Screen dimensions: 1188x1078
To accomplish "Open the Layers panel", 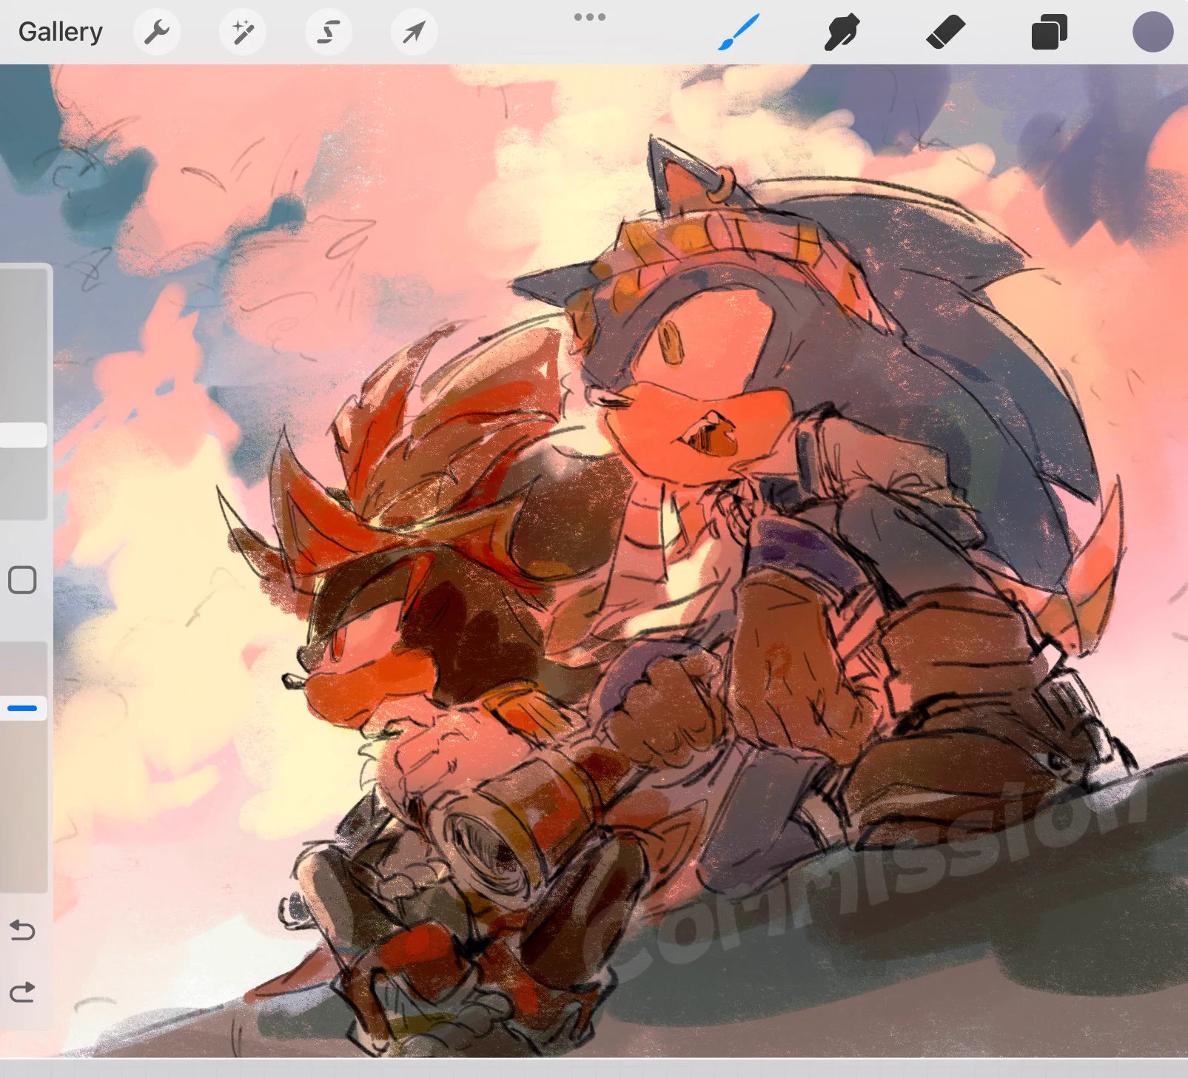I will pyautogui.click(x=1049, y=33).
